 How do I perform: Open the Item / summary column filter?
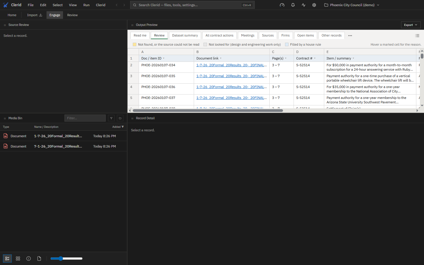(353, 58)
